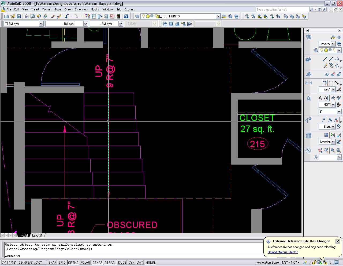Screen dimensions: 343x266
Task: Click the spell check ABC icon
Action: (x=338, y=98)
